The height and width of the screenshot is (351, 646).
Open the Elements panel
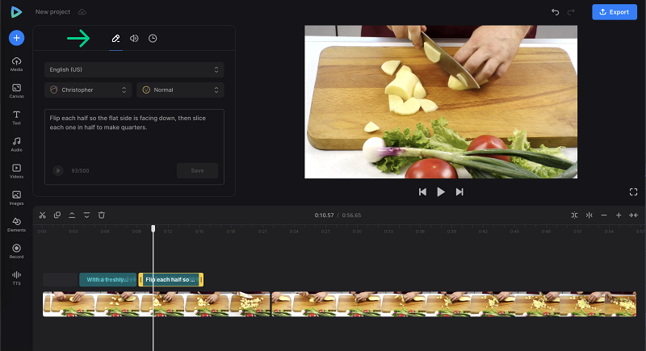(x=16, y=224)
